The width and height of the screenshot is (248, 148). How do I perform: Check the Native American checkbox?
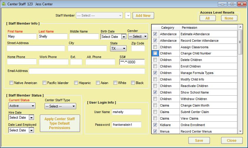coord(11,83)
